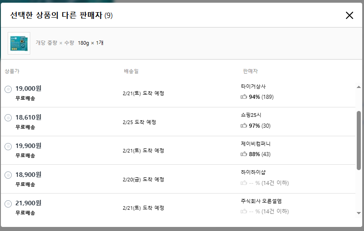Open seller 타이거상사 link
364x231 pixels.
pos(253,86)
